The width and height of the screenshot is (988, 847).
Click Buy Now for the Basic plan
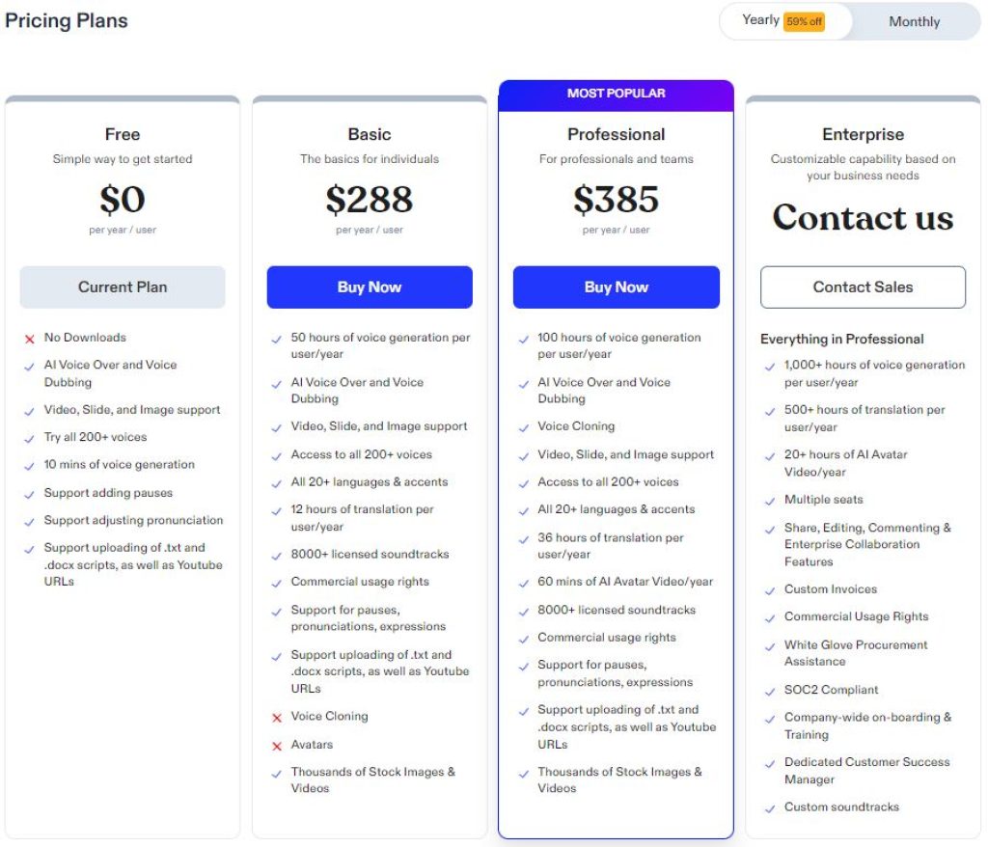point(370,287)
